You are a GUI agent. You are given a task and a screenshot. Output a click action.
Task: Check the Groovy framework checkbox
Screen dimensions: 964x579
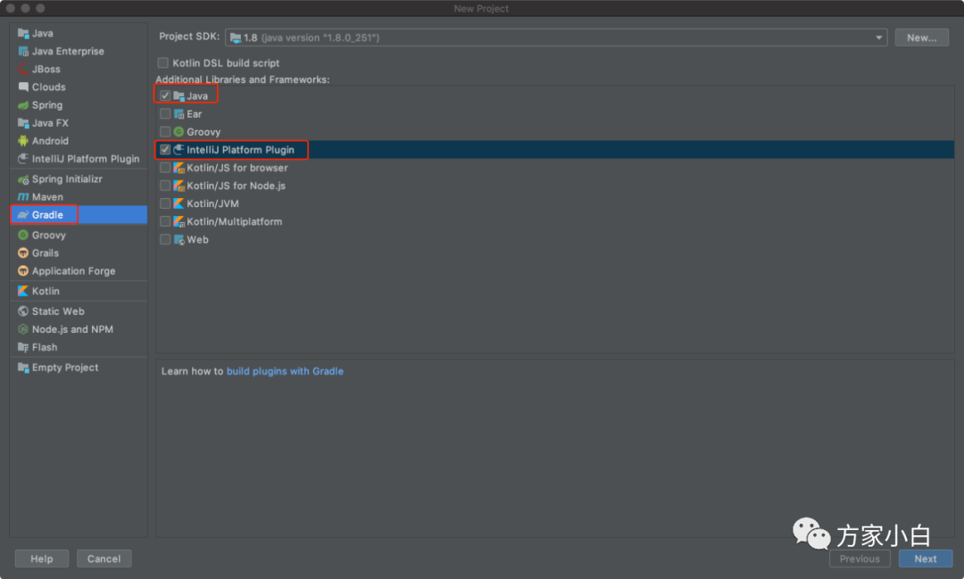coord(165,131)
